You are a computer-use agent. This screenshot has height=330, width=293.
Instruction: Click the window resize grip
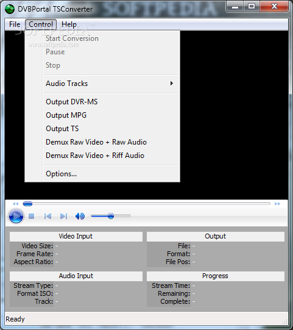tap(285, 321)
